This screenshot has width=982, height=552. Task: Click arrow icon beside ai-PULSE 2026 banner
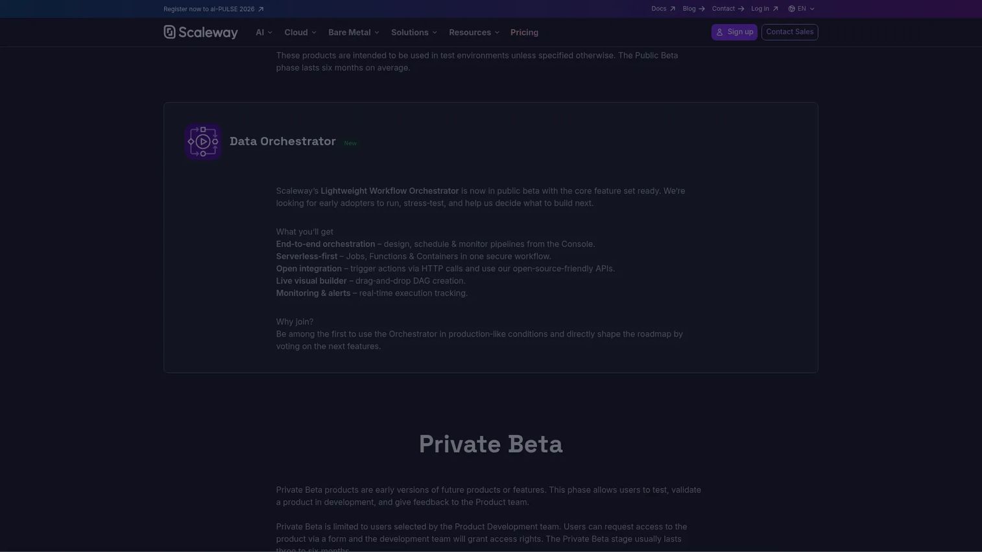pos(261,9)
